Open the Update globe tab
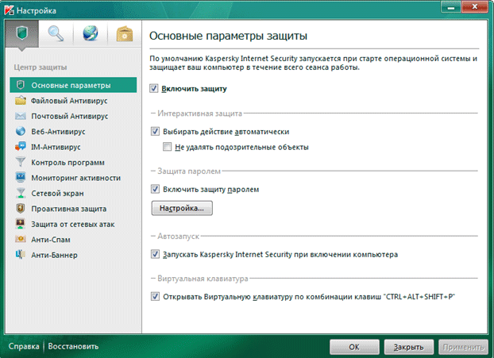Viewport: 494px width, 358px height. point(90,33)
